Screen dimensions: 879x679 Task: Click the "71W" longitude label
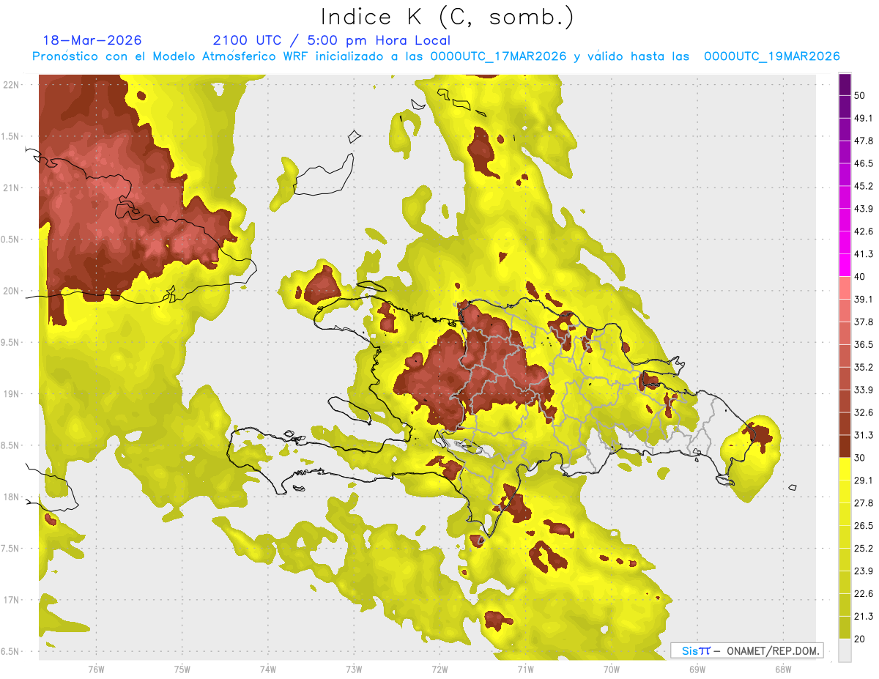525,669
